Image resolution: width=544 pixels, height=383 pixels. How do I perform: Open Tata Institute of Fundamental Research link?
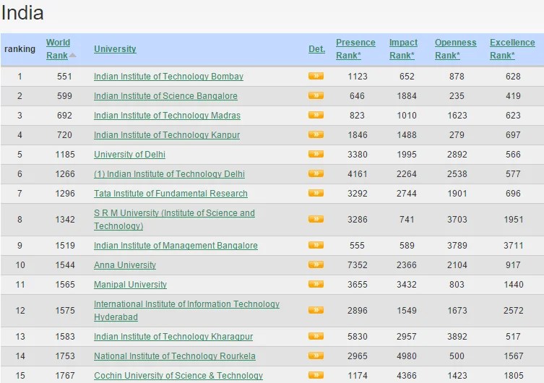[170, 193]
